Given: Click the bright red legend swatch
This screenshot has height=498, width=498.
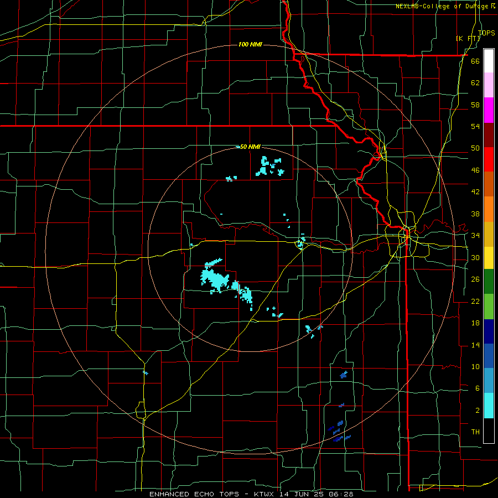Looking at the screenshot, I should (x=489, y=159).
